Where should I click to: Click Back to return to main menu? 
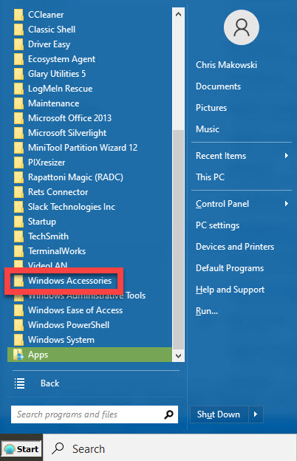(x=49, y=383)
